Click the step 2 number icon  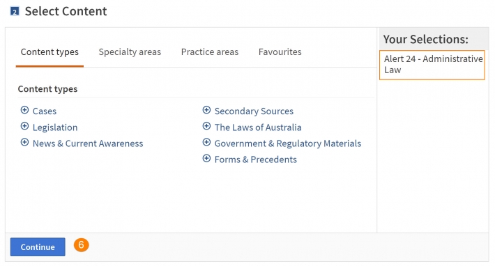point(15,12)
